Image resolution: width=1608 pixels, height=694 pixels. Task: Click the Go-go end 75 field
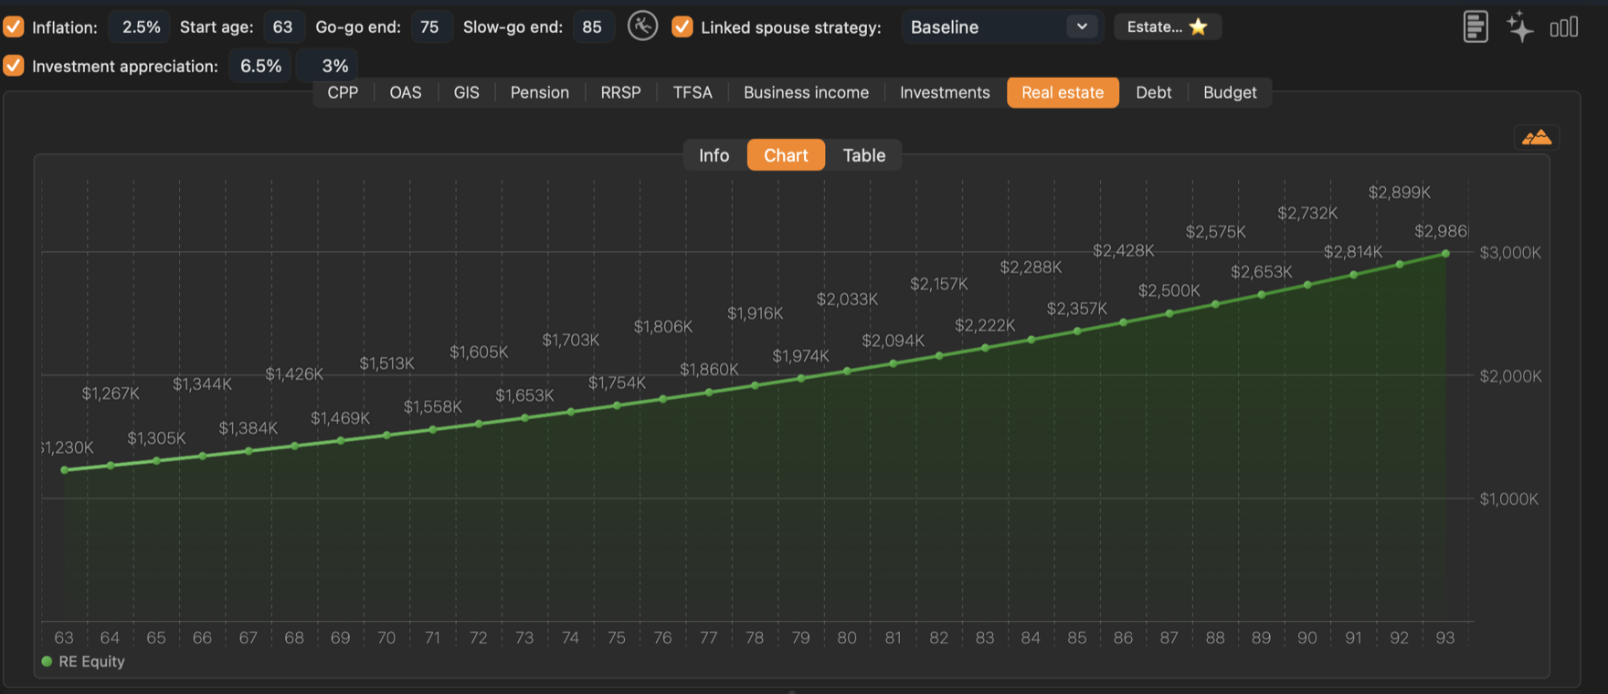click(x=429, y=26)
